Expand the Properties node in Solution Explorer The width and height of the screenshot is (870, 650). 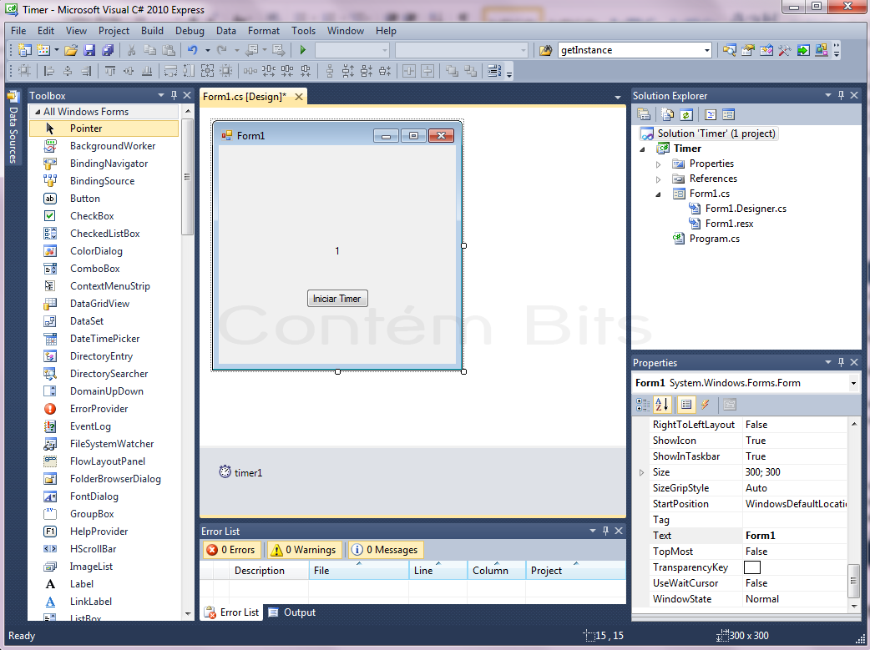(658, 164)
